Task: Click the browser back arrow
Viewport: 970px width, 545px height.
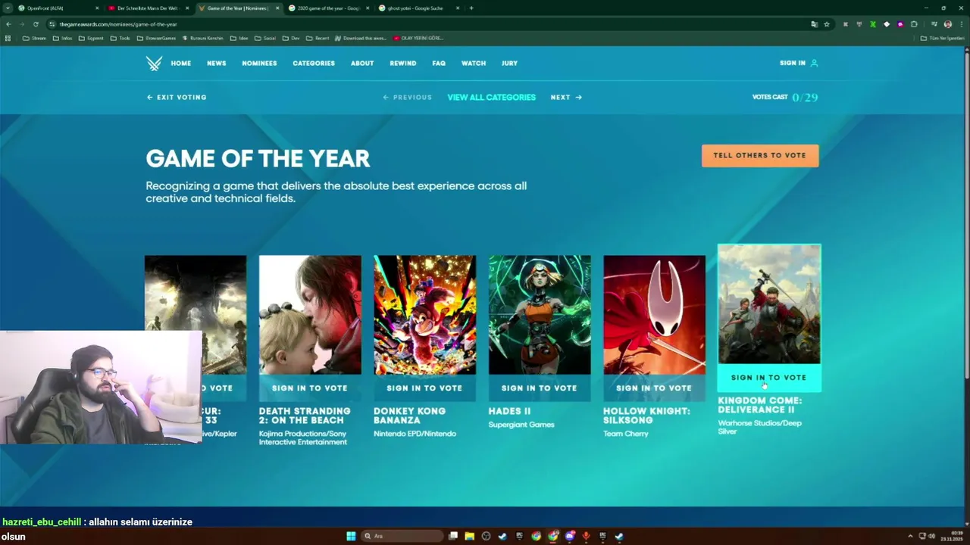Action: coord(8,24)
